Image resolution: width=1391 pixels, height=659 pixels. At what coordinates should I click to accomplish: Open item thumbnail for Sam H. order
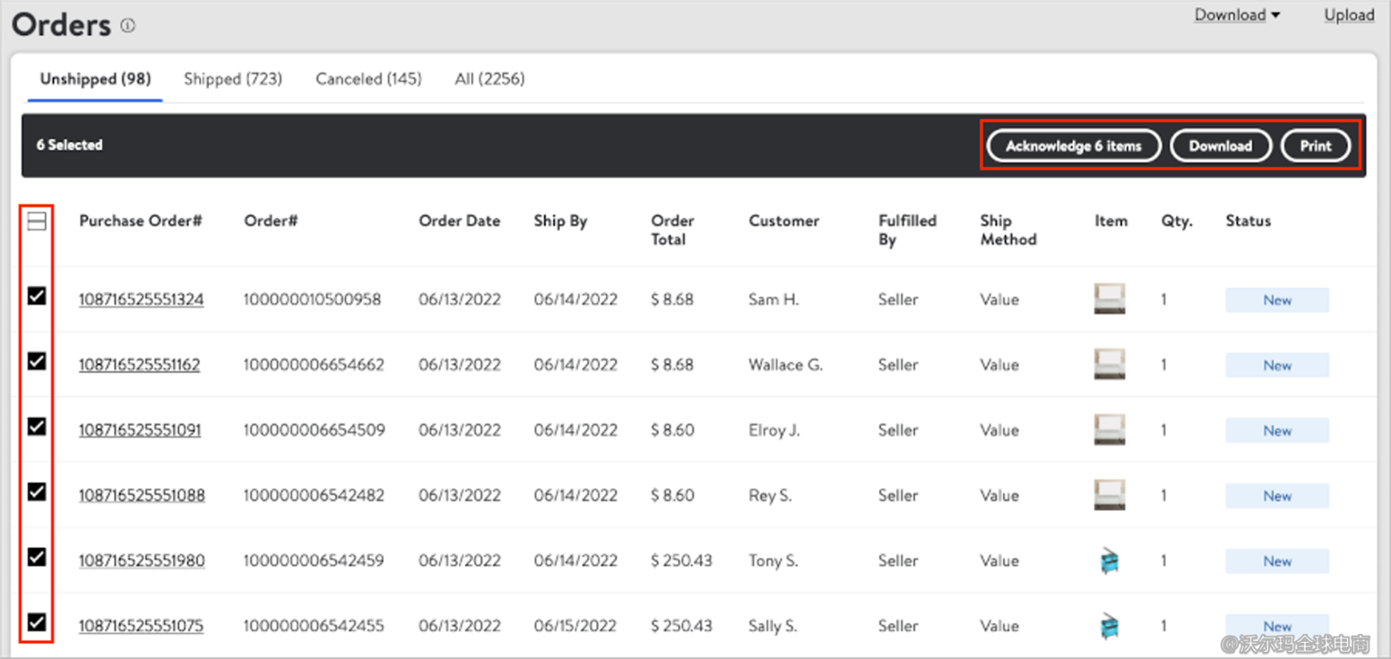coord(1109,299)
